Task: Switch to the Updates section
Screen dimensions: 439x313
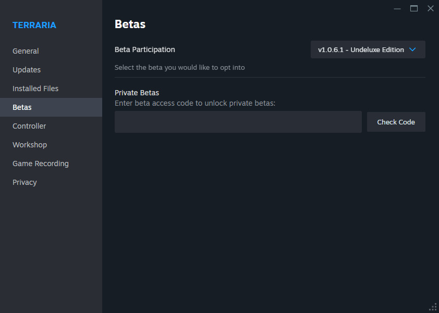Action: click(x=27, y=70)
